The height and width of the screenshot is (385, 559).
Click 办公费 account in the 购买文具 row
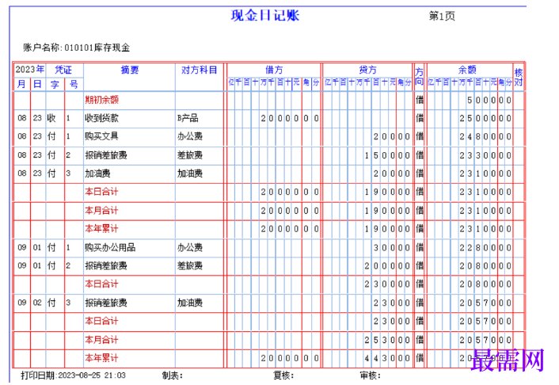tap(190, 136)
